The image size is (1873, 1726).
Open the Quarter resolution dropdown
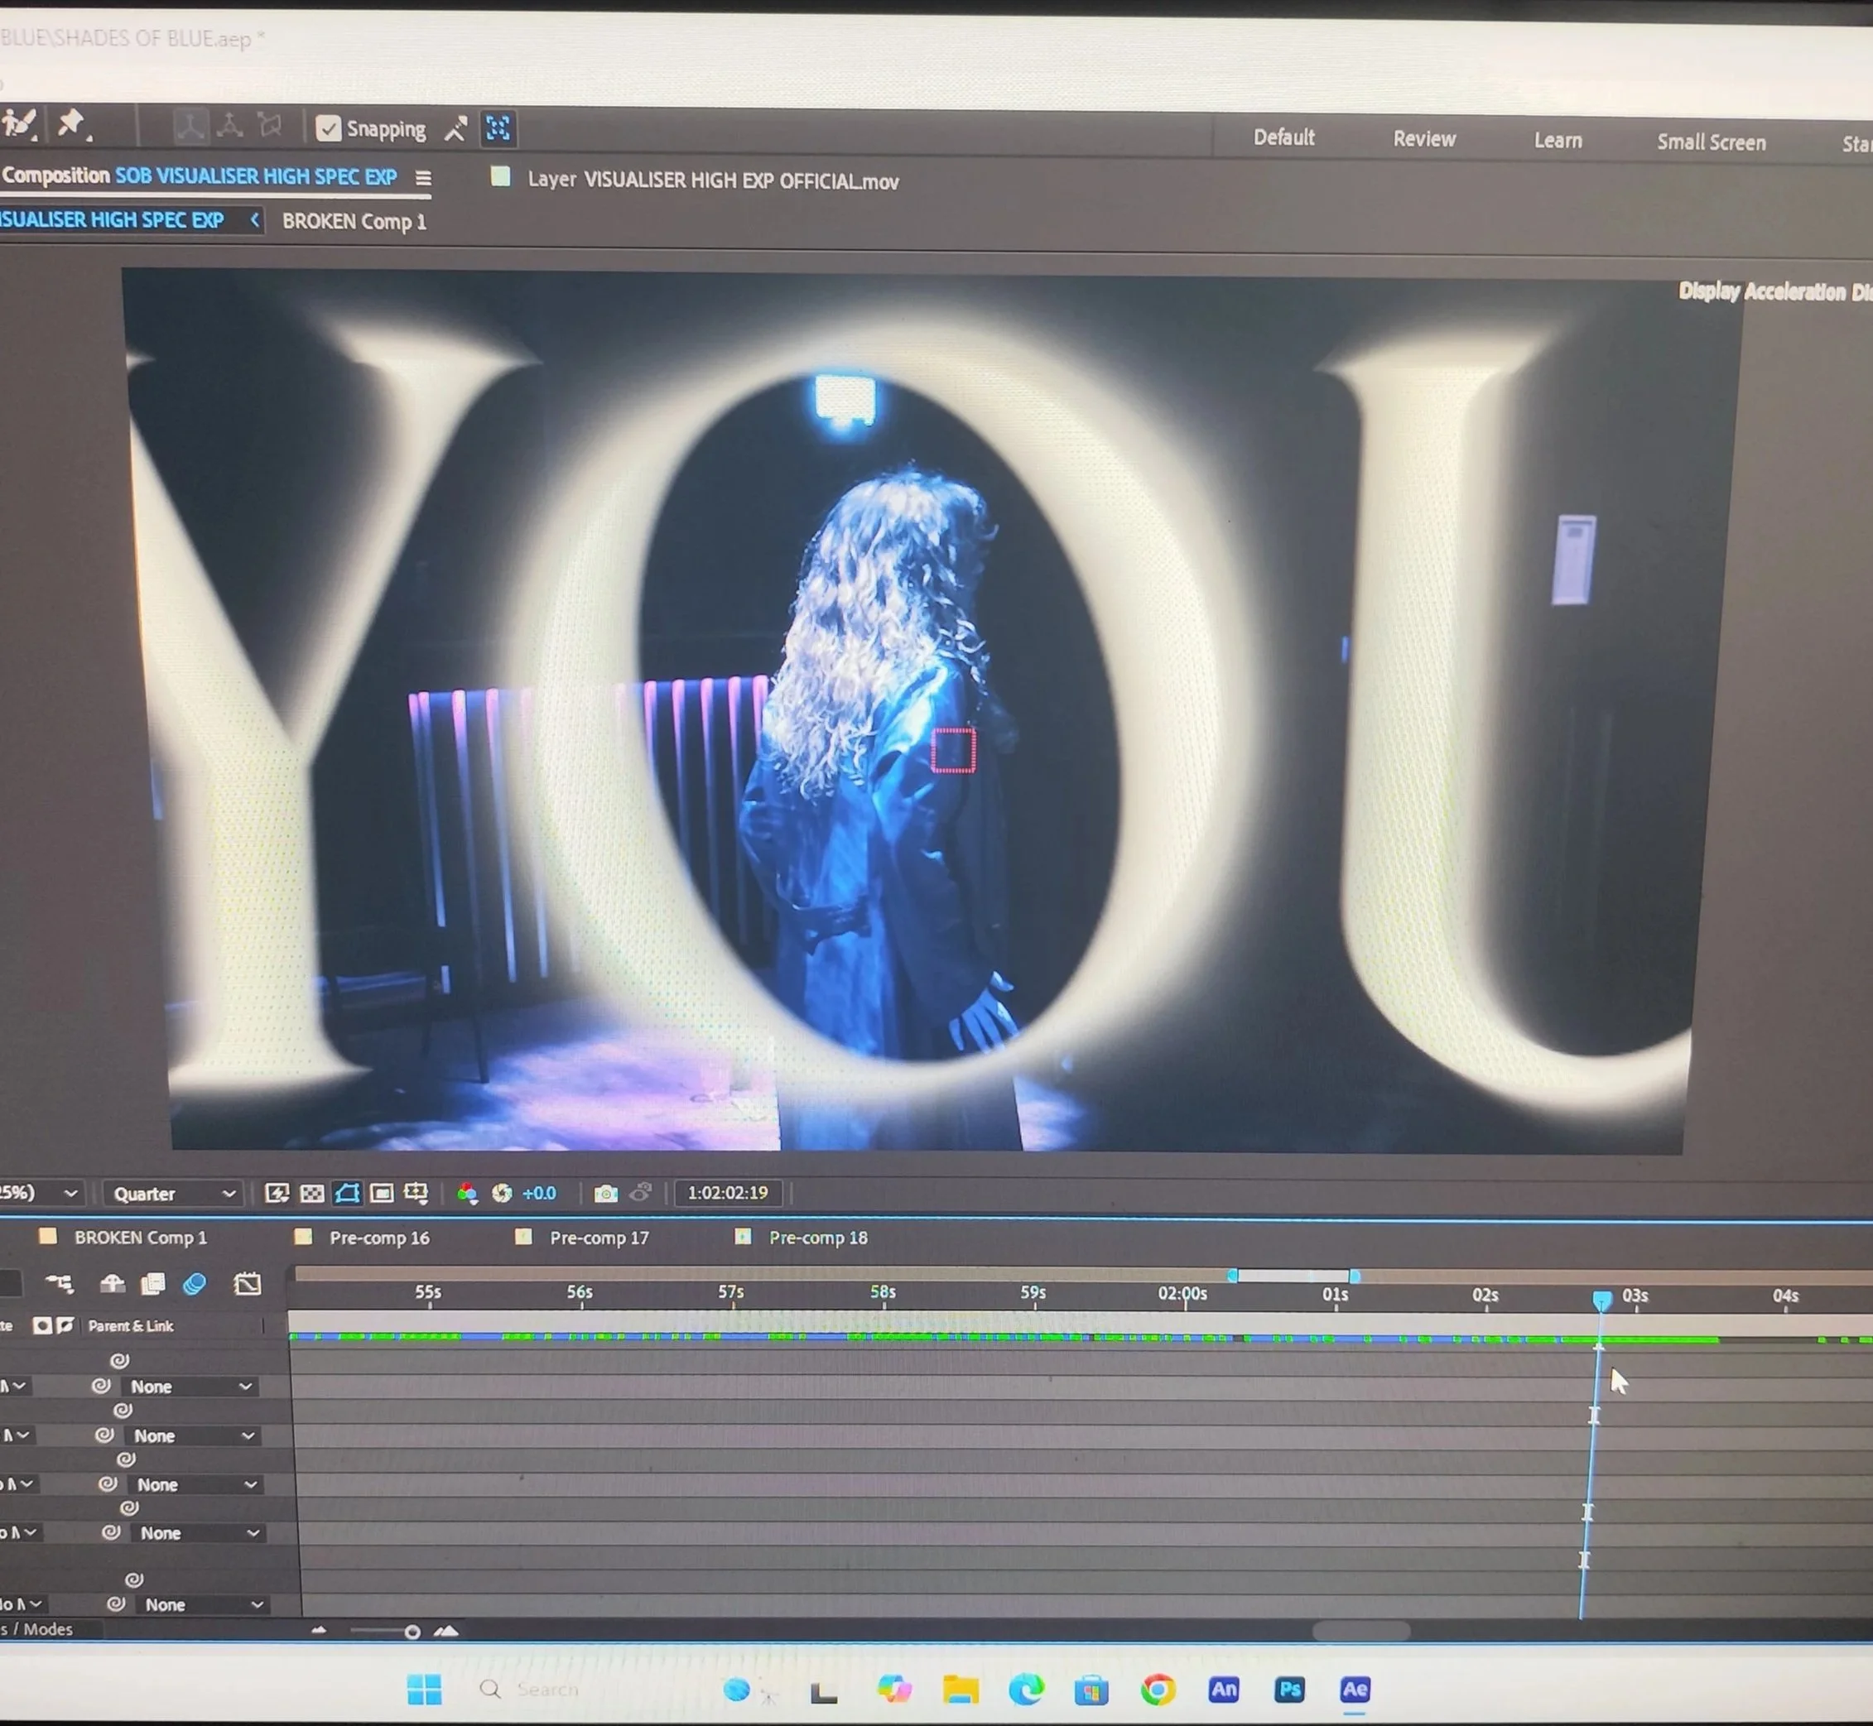pyautogui.click(x=174, y=1194)
